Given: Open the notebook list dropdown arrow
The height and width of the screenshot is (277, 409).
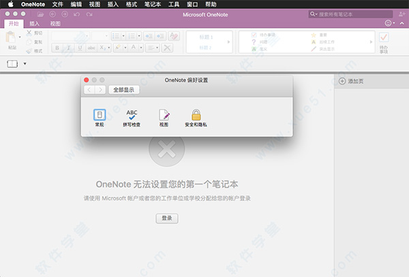Looking at the screenshot, I should (x=25, y=63).
